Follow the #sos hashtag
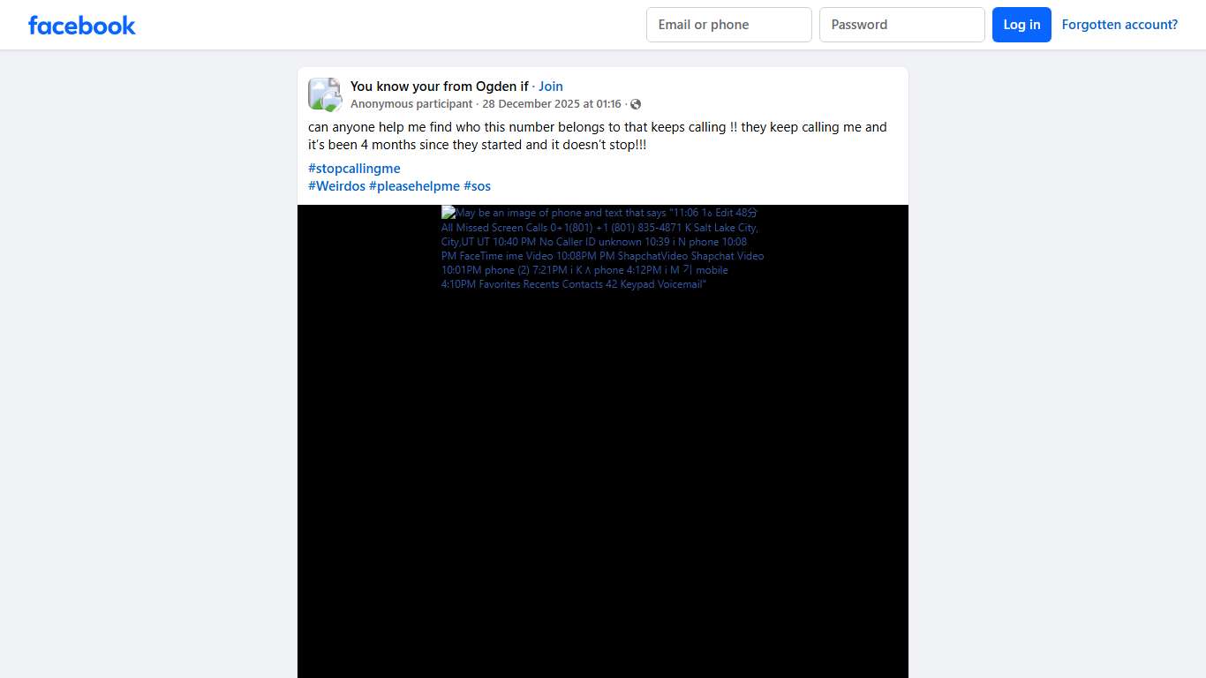 [x=477, y=186]
